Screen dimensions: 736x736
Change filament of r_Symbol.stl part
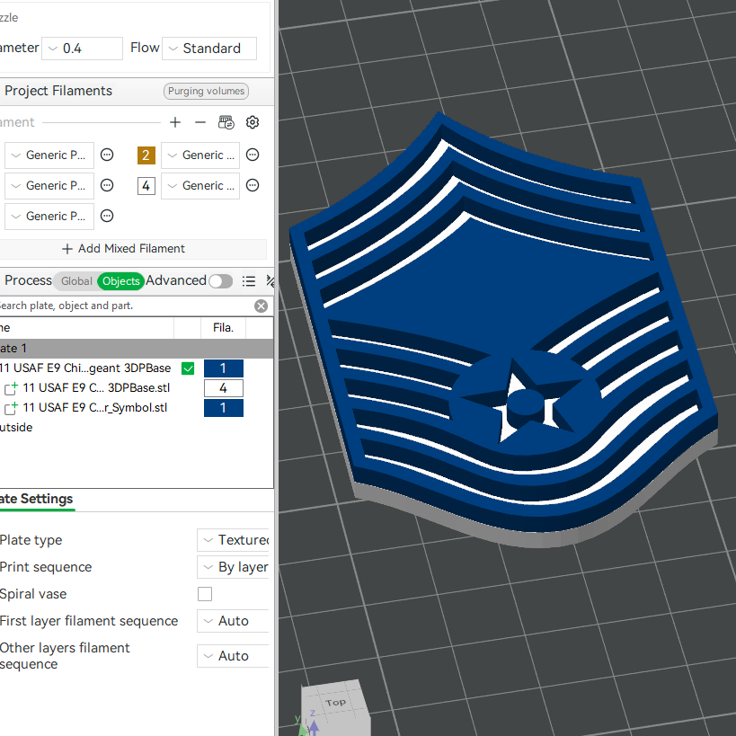224,408
